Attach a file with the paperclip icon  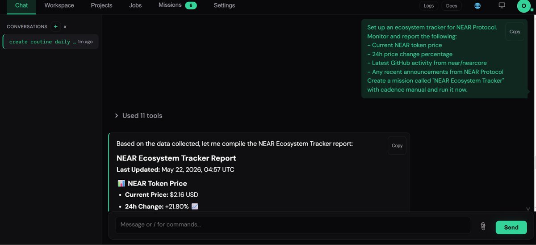pyautogui.click(x=483, y=227)
